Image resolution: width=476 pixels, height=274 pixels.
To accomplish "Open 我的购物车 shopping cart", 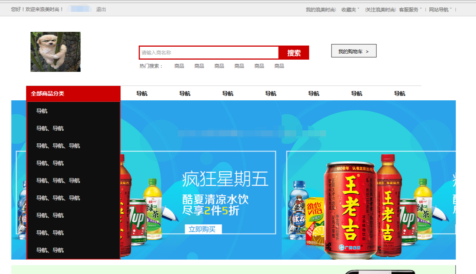I will click(353, 51).
